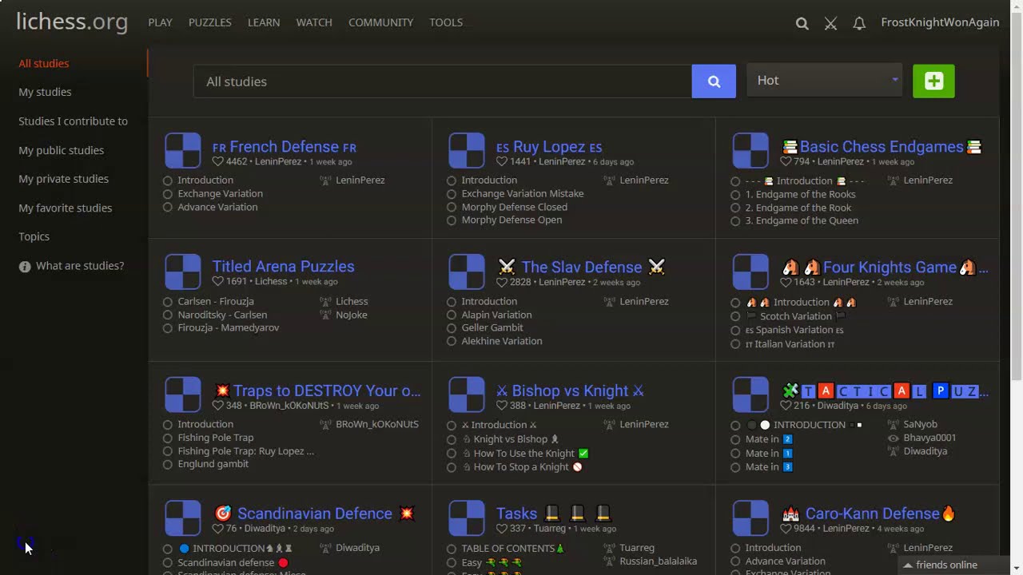Focus the All studies search field

pyautogui.click(x=443, y=81)
